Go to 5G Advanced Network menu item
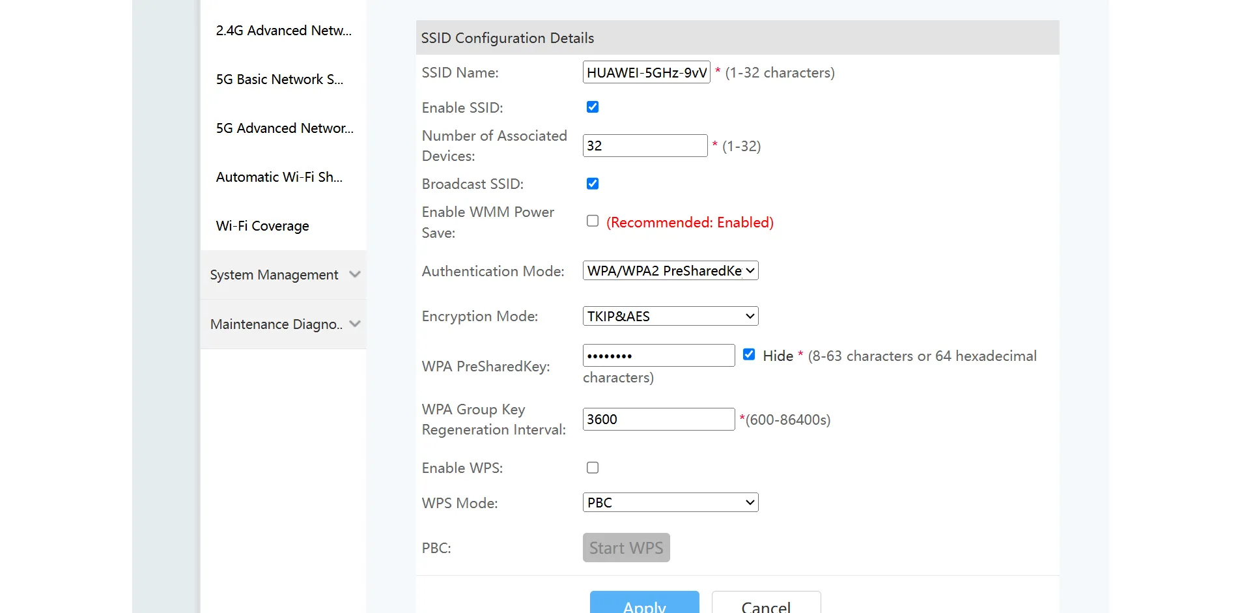Image resolution: width=1240 pixels, height=613 pixels. 285,128
